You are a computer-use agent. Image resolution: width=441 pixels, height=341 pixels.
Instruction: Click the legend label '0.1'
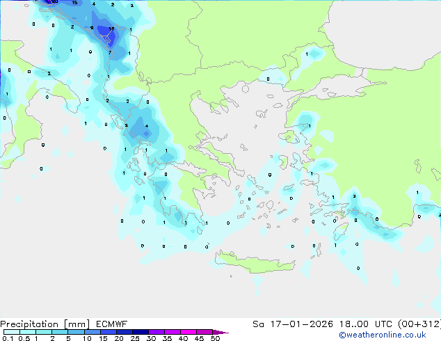click(8, 338)
